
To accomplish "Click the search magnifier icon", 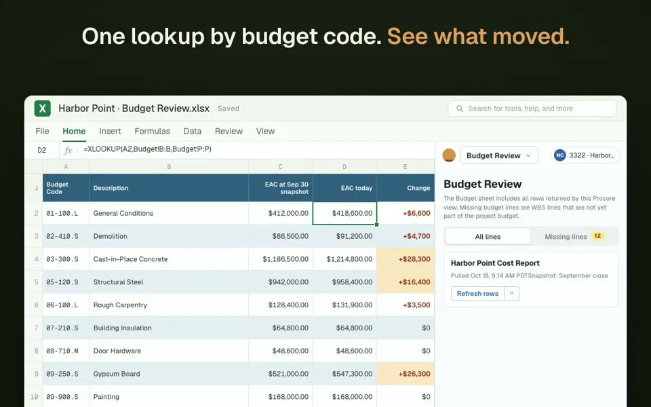I will pos(460,109).
